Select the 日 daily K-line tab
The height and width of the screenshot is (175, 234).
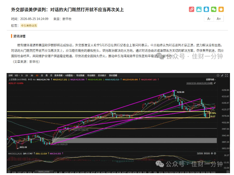42,75
